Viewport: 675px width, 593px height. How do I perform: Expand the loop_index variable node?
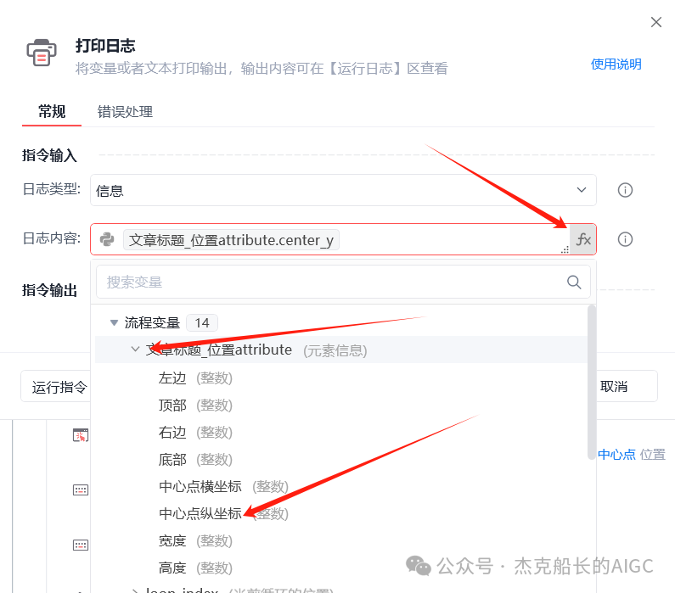[x=135, y=590]
